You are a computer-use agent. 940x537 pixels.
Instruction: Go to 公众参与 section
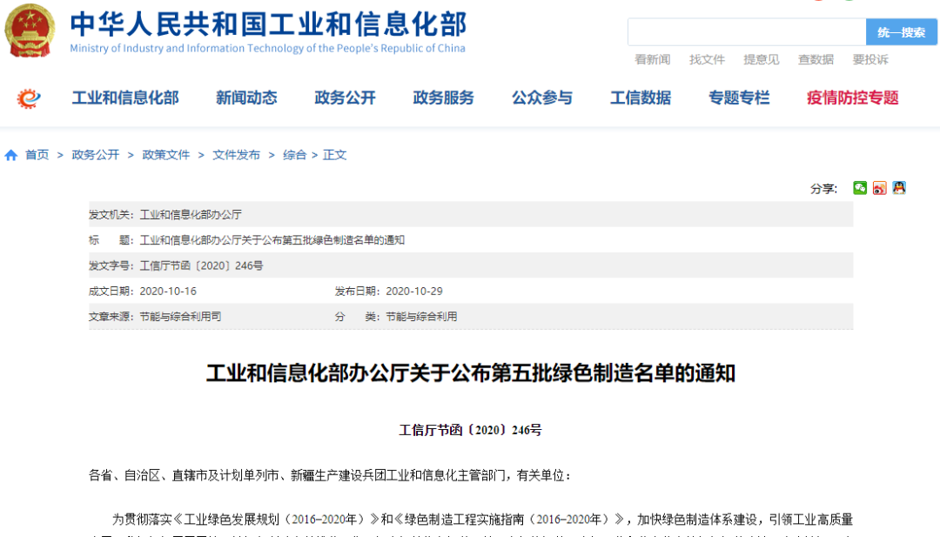542,98
